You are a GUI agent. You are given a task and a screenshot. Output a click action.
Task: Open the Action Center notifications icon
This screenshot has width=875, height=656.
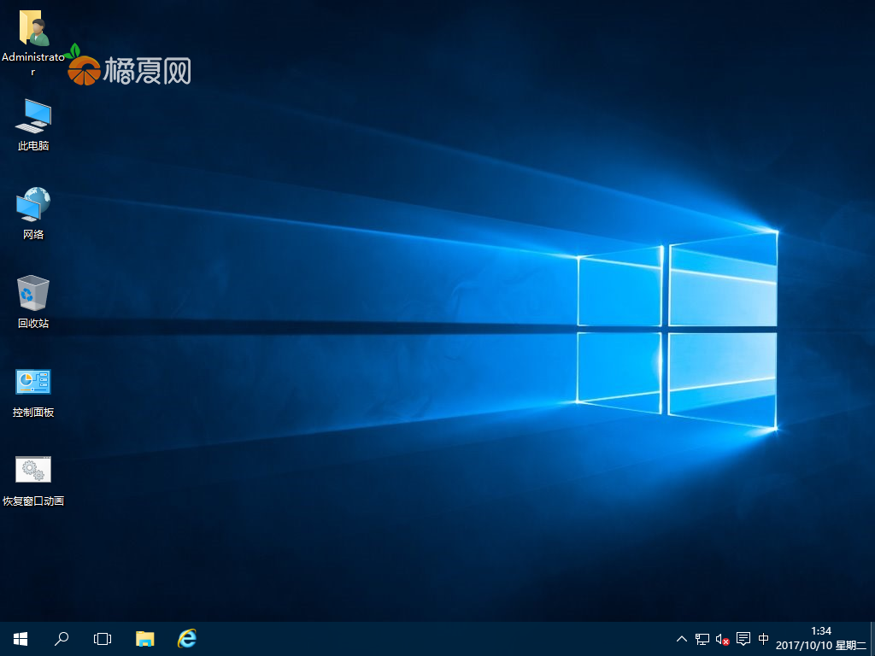[x=743, y=639]
